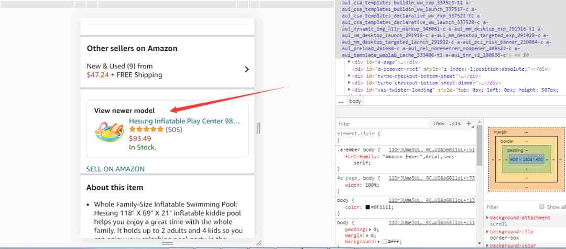Focus the Styles Filter input field
This screenshot has height=249, width=566.
point(383,124)
